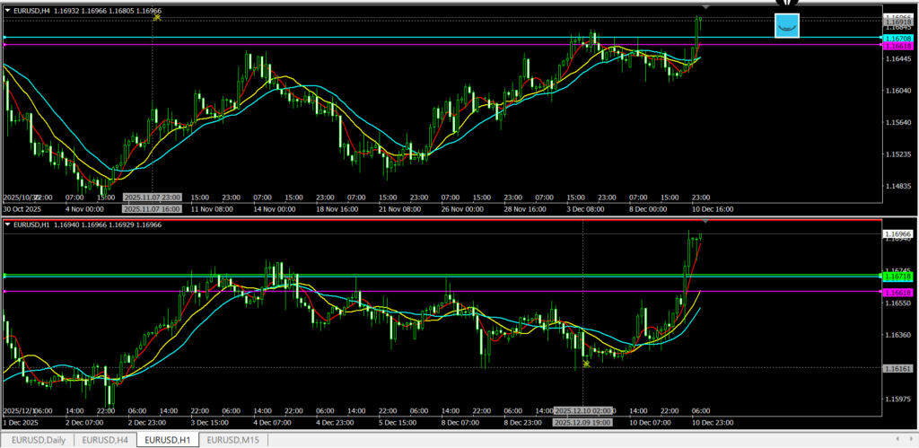Open the EURUSD,H4 chart title dropdown triangle

coord(8,10)
